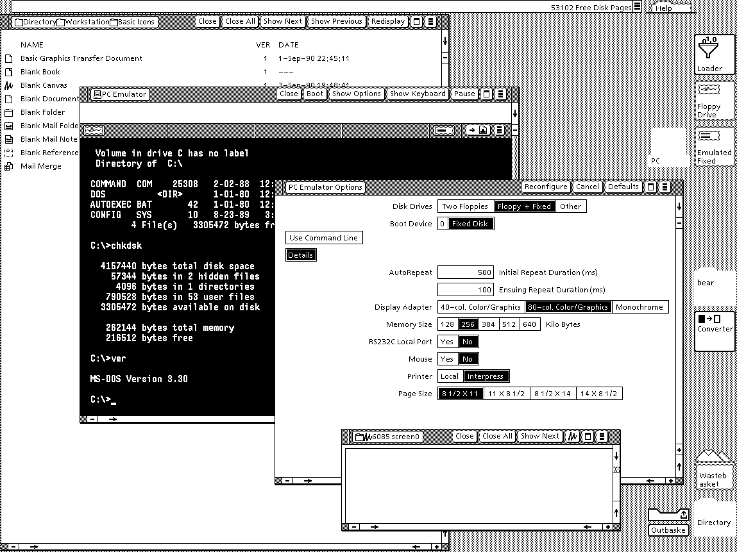Open the Loader icon on the desktop
This screenshot has width=737, height=552.
point(714,54)
